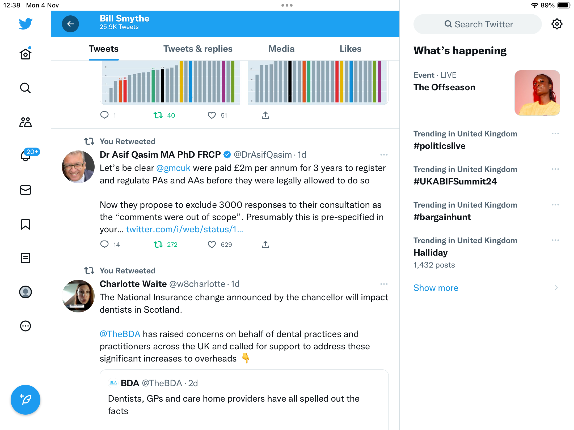Reply to the chart tweet with 1 comment

click(x=104, y=115)
